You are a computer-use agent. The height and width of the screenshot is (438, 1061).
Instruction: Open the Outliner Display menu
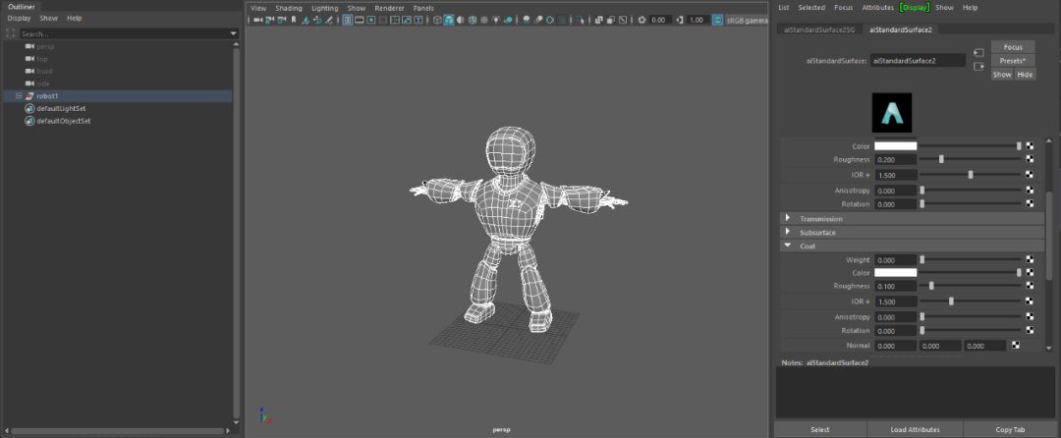pos(19,19)
